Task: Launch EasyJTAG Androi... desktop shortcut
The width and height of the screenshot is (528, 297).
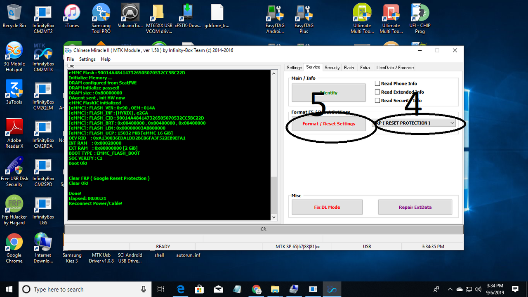Action: pos(275,19)
